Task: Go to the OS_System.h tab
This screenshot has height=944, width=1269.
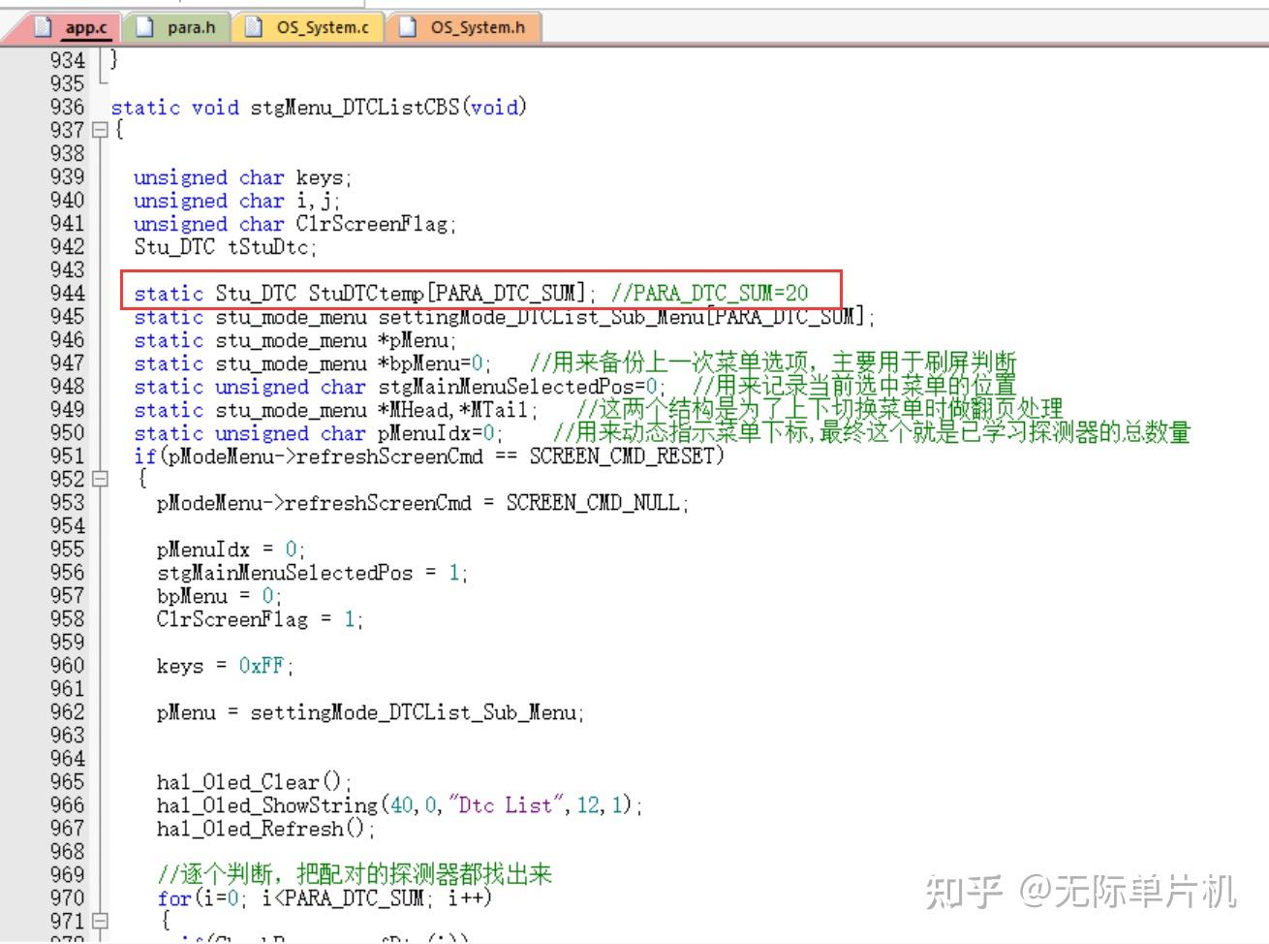Action: tap(465, 27)
